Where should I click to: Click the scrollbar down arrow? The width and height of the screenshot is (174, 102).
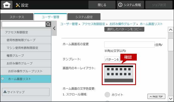[x=170, y=98]
